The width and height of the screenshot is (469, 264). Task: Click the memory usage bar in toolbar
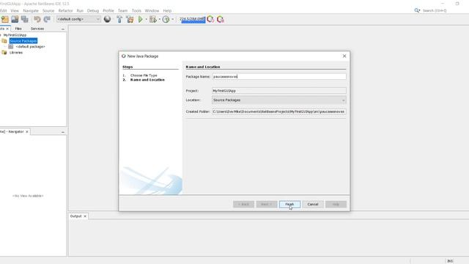click(x=192, y=19)
